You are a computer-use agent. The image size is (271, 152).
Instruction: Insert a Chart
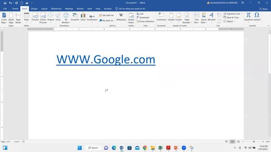pyautogui.click(x=83, y=17)
